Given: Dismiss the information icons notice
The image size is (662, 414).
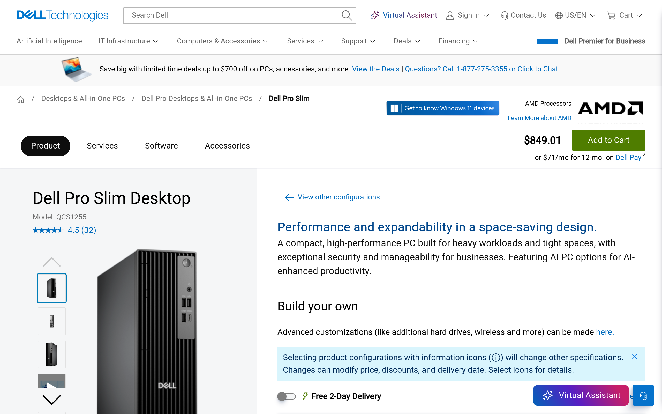Looking at the screenshot, I should [x=634, y=357].
